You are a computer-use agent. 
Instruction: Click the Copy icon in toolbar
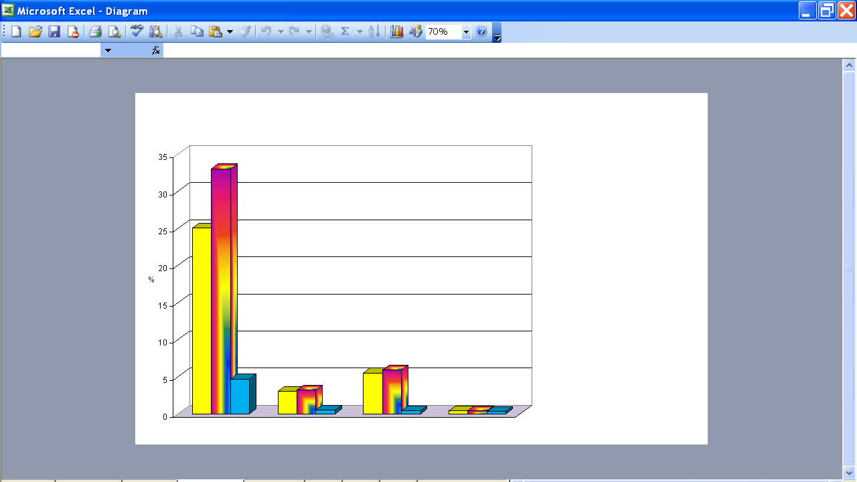click(x=197, y=31)
